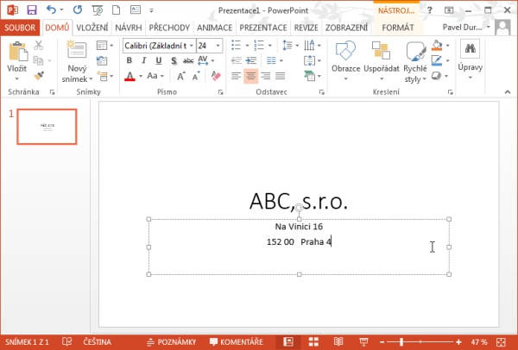Expand the bullets dropdown arrow
The image size is (518, 350).
247,46
